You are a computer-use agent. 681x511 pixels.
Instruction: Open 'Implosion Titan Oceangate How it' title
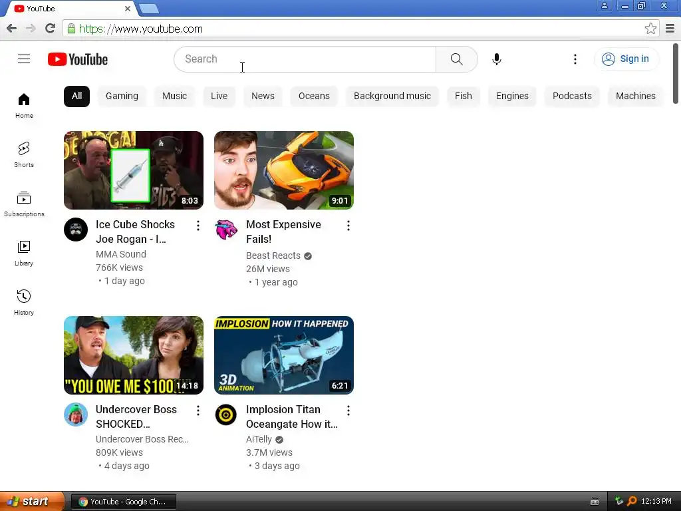pos(291,417)
